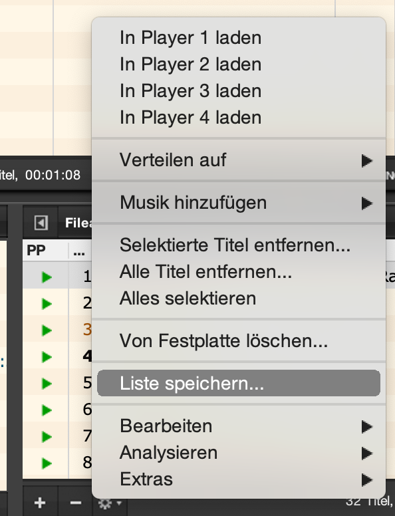The height and width of the screenshot is (516, 395).
Task: Open the gear settings dropdown icon
Action: pos(109,503)
